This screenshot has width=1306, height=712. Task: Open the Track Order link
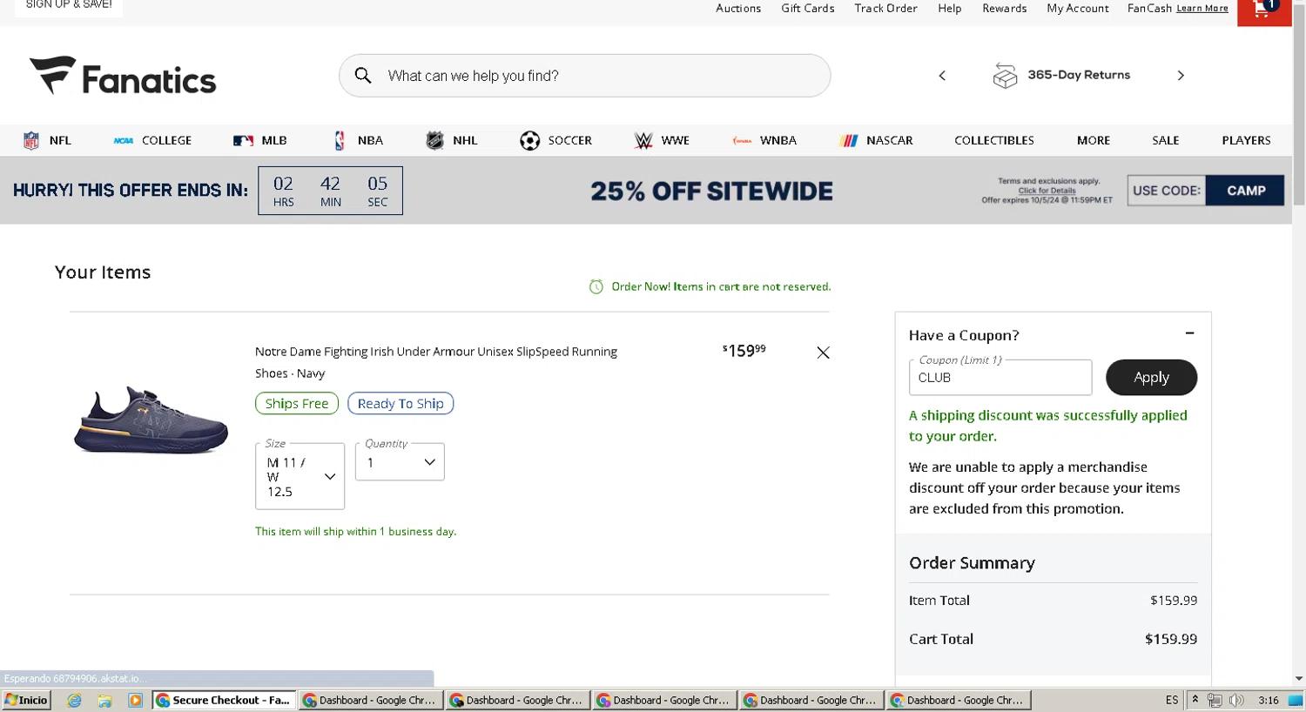tap(885, 8)
